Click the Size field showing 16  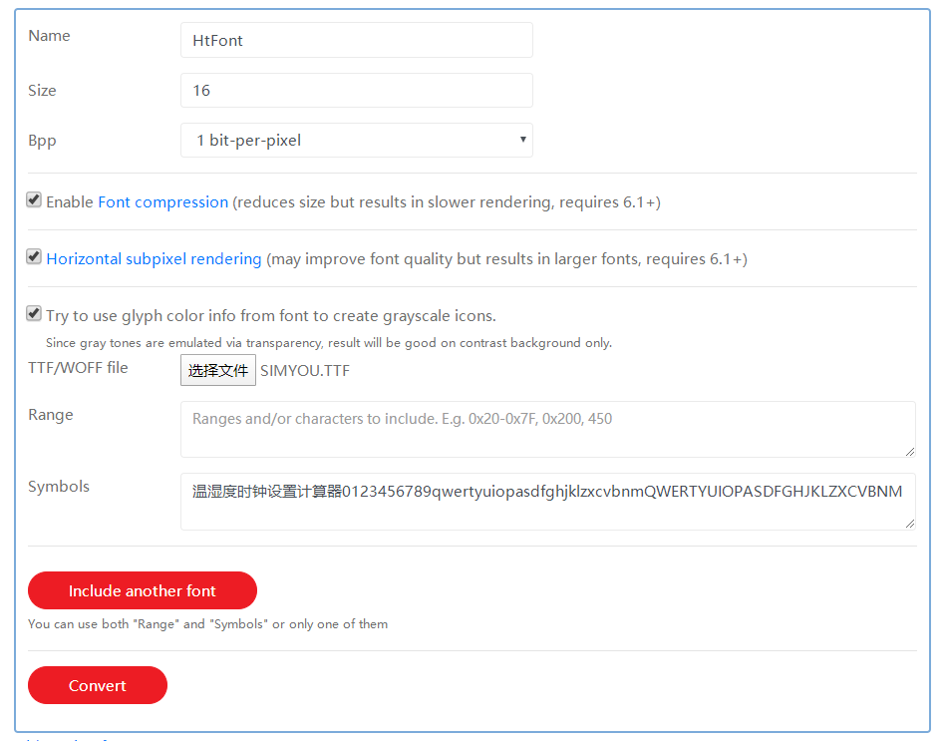pyautogui.click(x=356, y=90)
